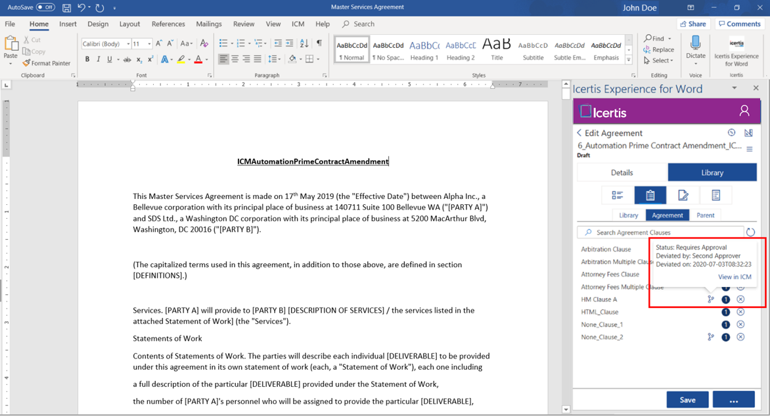The image size is (770, 417).
Task: Open the user profile icon in Icertis header
Action: pyautogui.click(x=744, y=111)
